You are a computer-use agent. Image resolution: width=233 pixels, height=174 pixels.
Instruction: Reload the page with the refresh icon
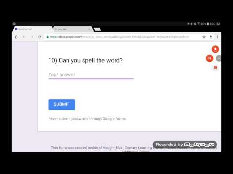[40, 37]
